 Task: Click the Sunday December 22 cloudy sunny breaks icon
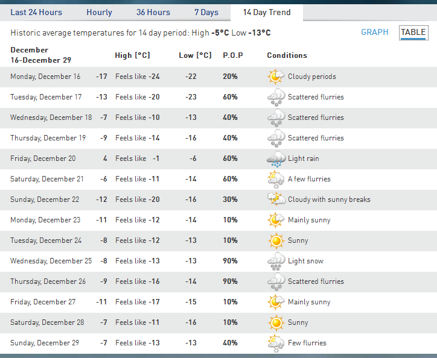tap(276, 199)
